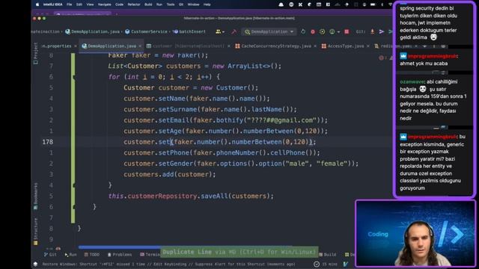479x269 pixels.
Task: Click the hammer Build Project icon
Action: click(x=234, y=31)
